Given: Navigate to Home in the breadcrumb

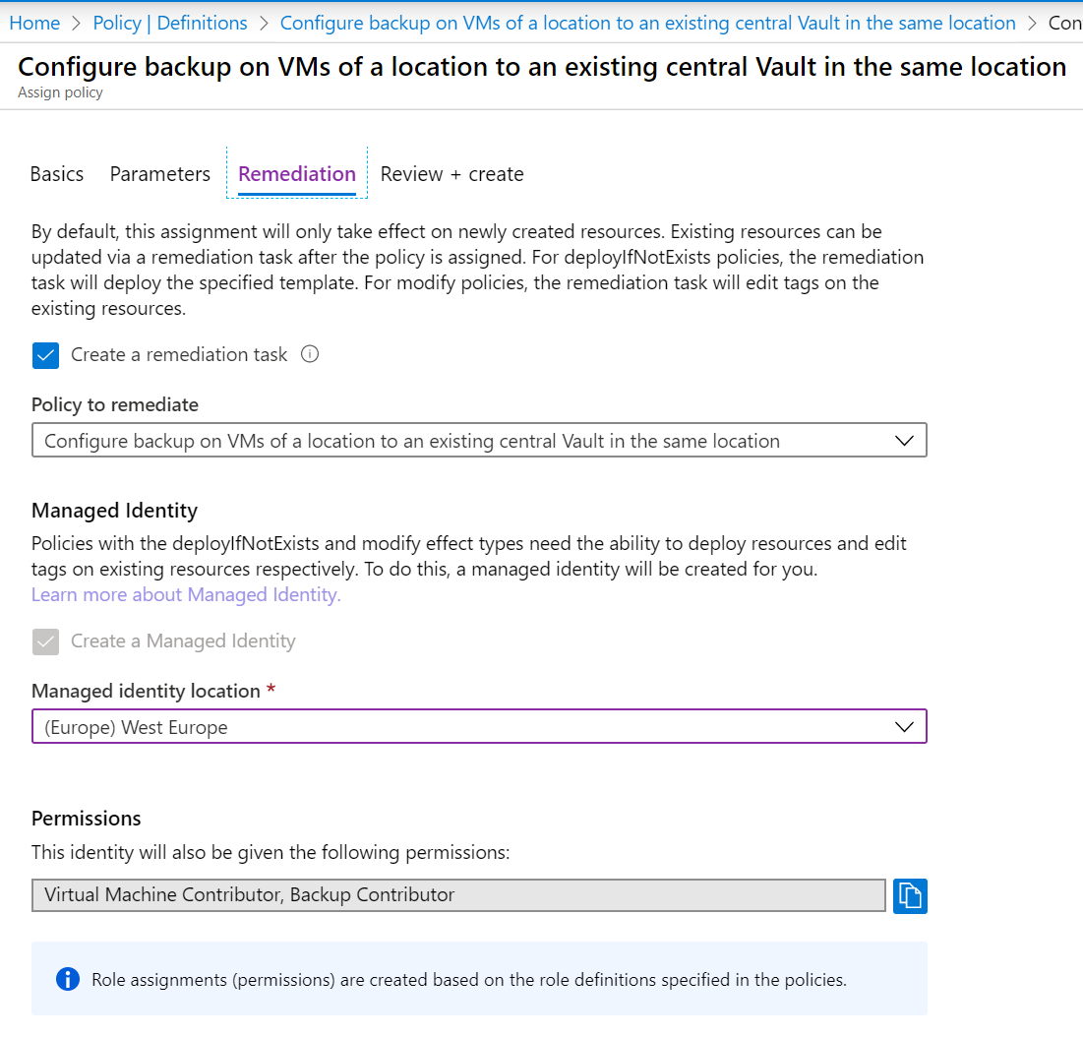Looking at the screenshot, I should pyautogui.click(x=34, y=23).
